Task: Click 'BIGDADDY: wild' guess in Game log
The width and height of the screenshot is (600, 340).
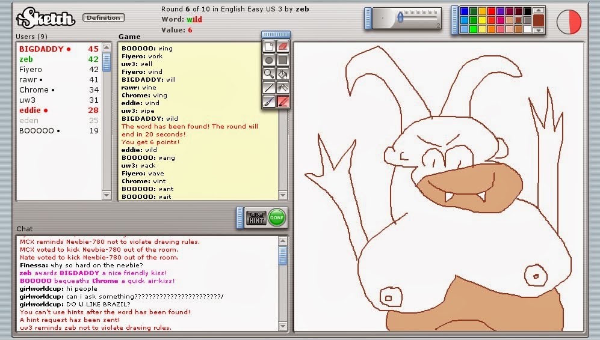Action: tap(150, 118)
